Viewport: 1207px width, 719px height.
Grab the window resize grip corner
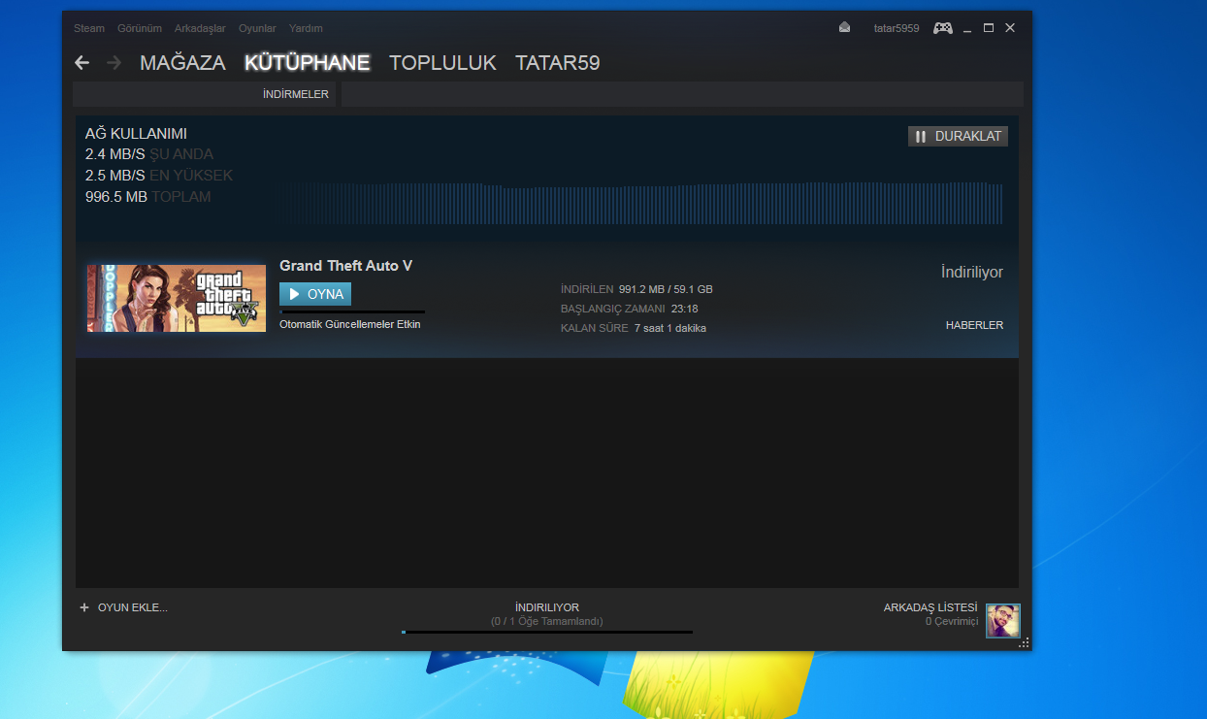coord(1024,642)
